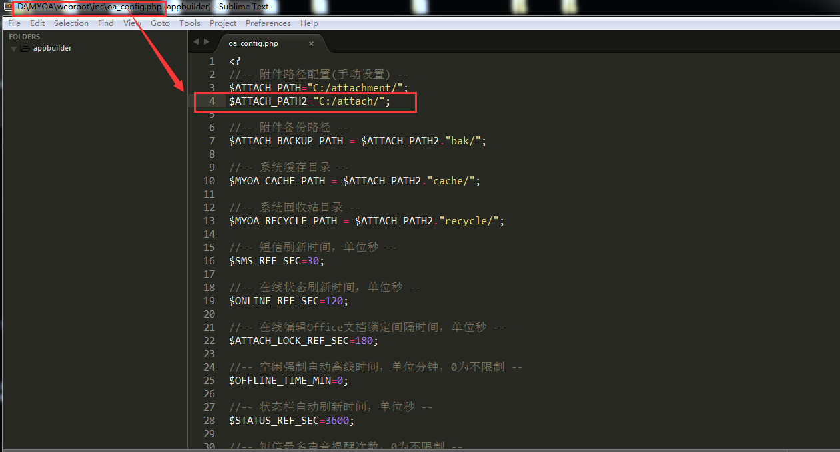This screenshot has width=840, height=452.
Task: Switch to the oa_config.php tab
Action: (254, 44)
